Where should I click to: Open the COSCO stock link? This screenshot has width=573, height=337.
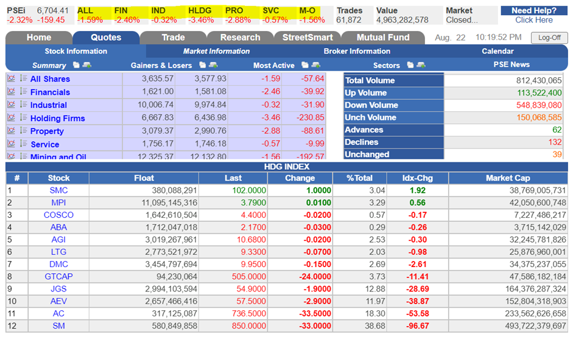[x=58, y=215]
